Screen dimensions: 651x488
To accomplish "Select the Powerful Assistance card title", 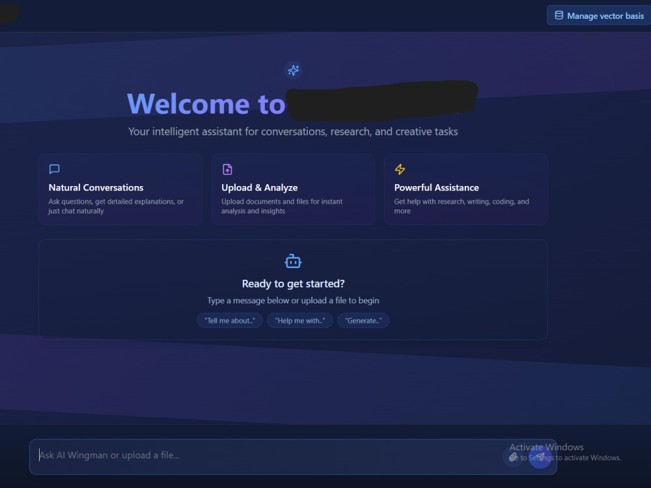I will coord(436,187).
